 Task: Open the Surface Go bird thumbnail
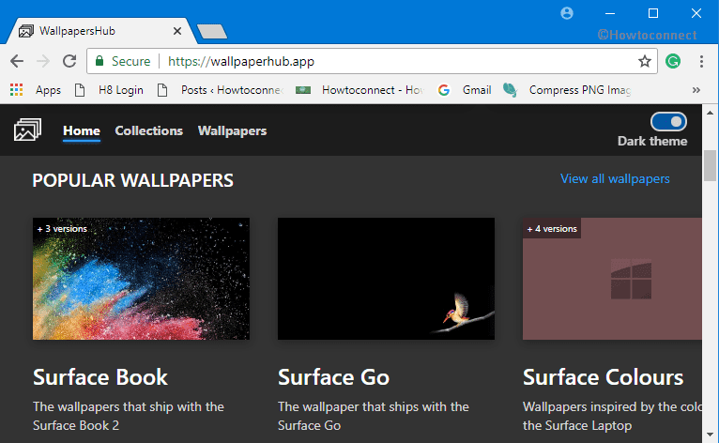click(386, 279)
